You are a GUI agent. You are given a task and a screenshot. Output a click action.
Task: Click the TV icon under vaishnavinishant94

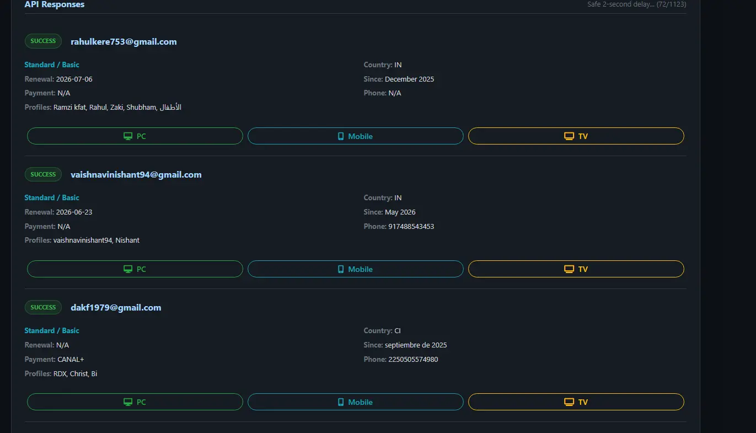(x=569, y=269)
